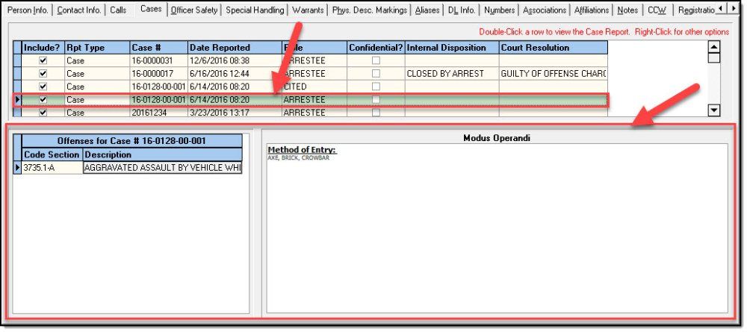
Task: Check Confidential box for case 16-0000031
Action: point(376,60)
